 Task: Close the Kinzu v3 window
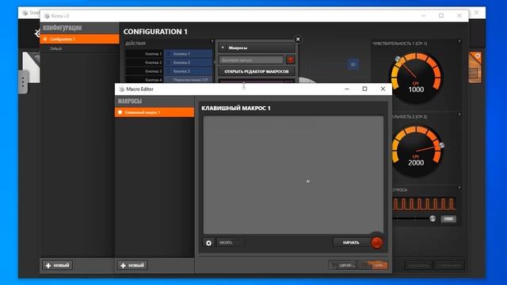click(x=459, y=16)
